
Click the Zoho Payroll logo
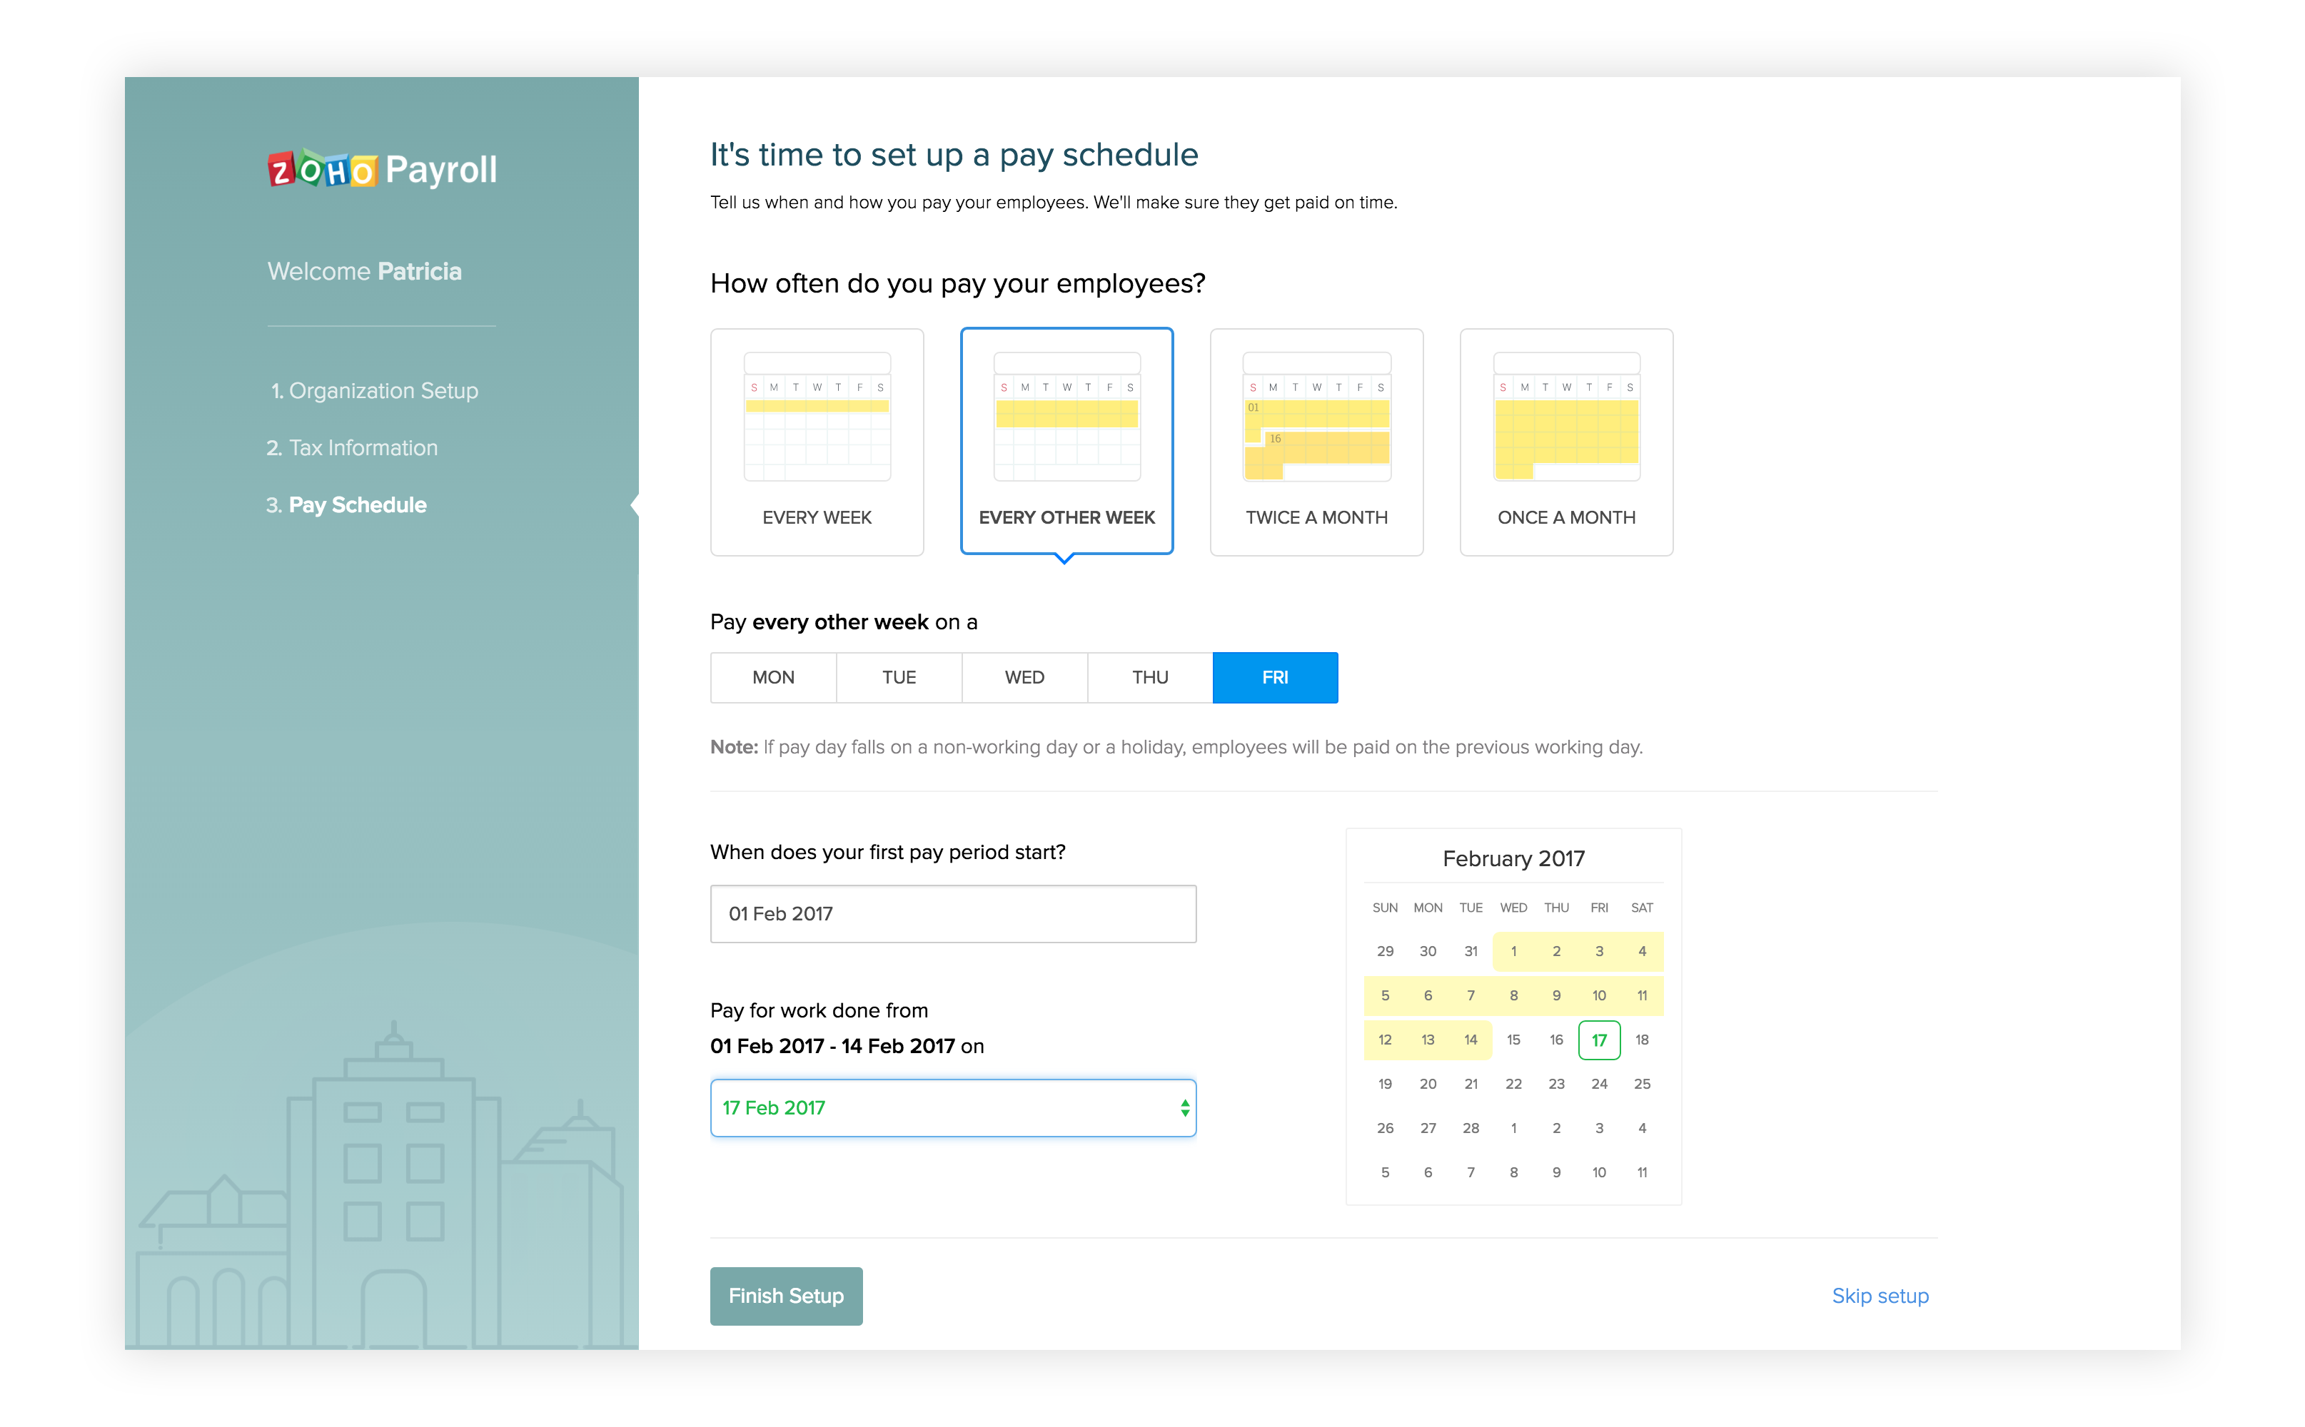[x=381, y=170]
